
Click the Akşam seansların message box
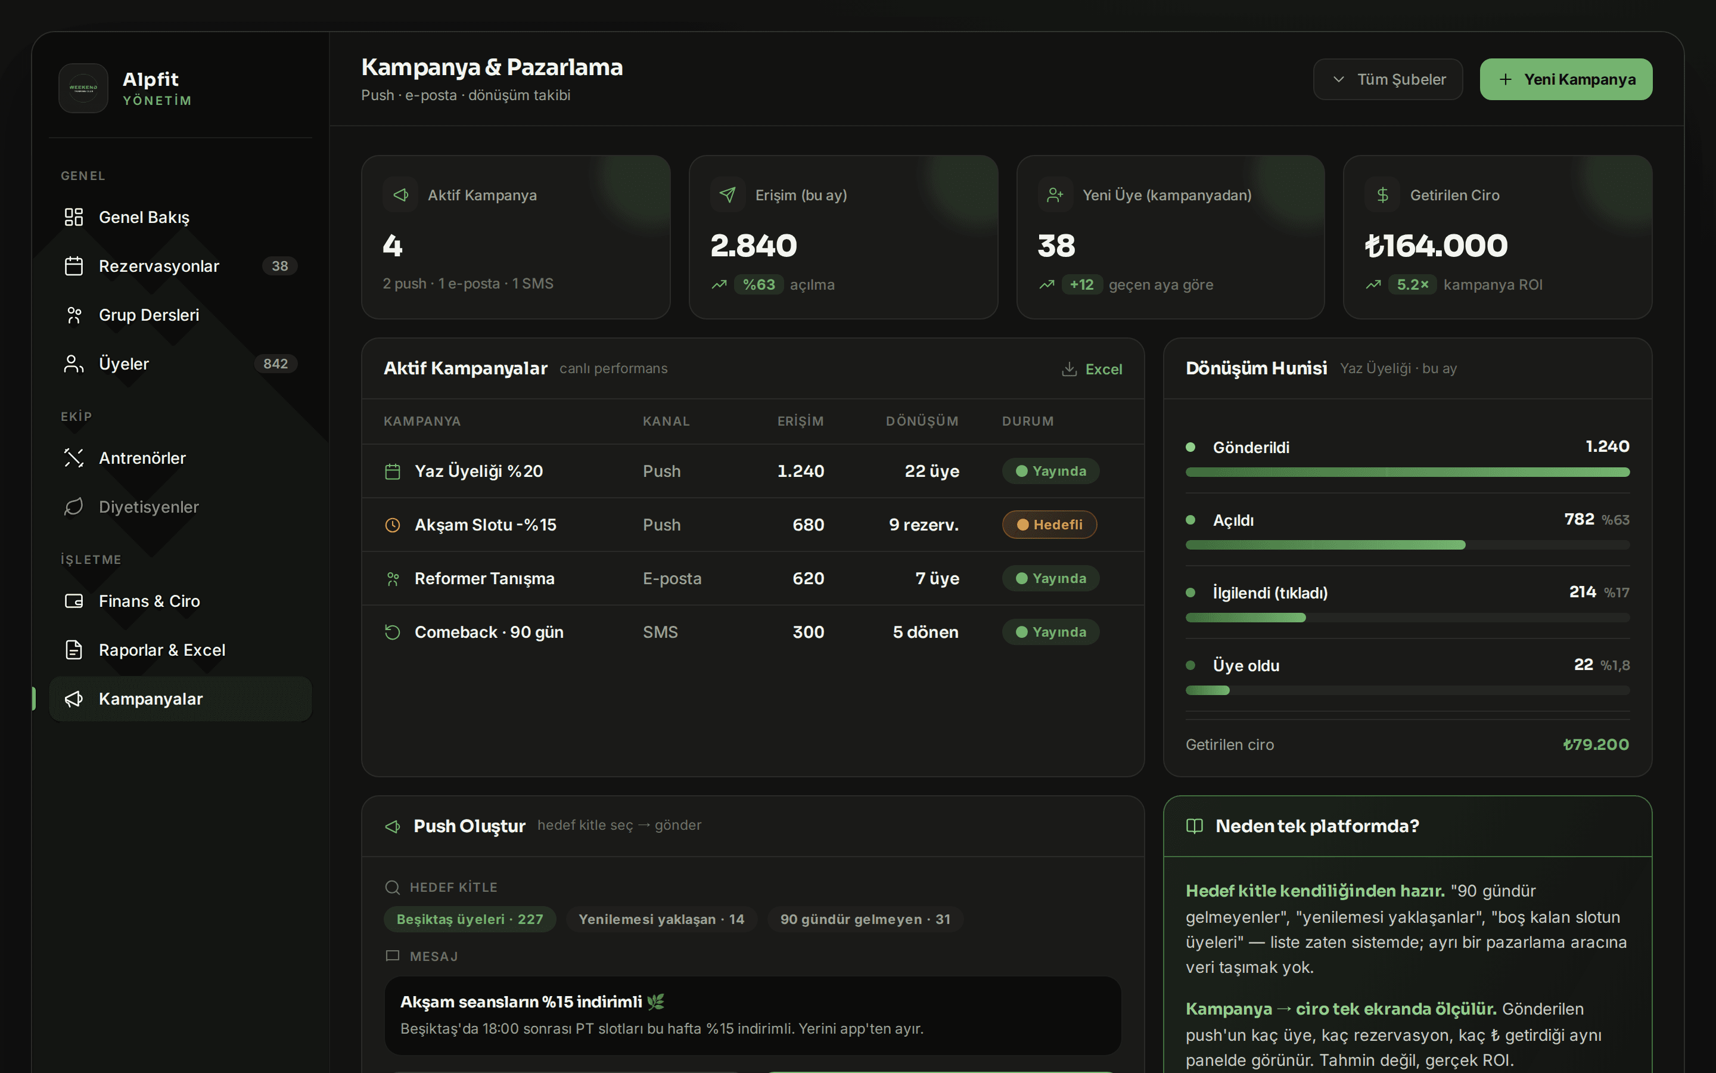[753, 1015]
